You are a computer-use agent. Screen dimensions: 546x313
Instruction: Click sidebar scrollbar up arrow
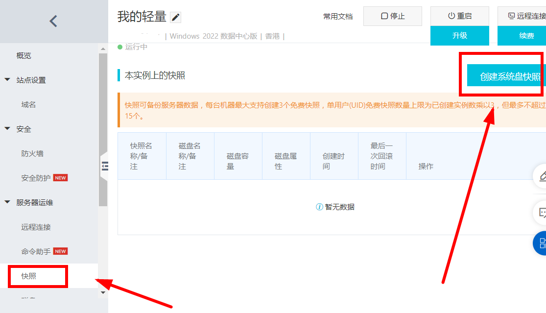(x=103, y=49)
